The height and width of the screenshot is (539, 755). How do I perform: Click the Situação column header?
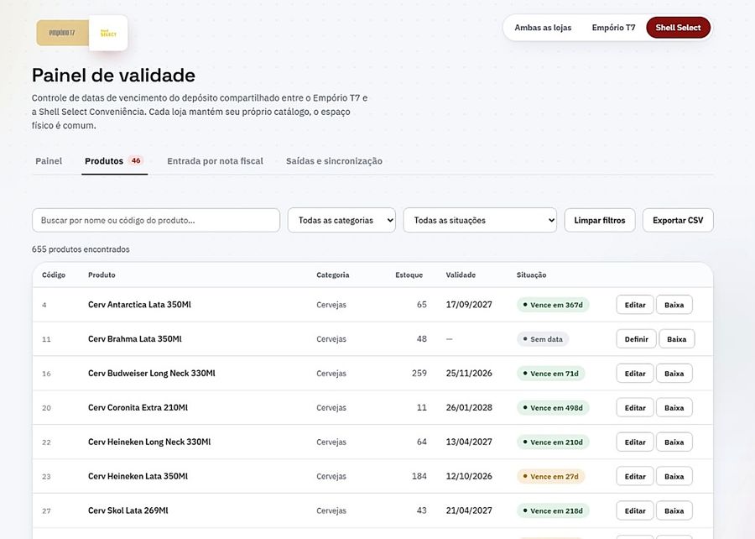531,275
